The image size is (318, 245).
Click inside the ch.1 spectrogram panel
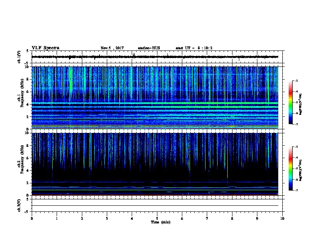click(x=155, y=98)
